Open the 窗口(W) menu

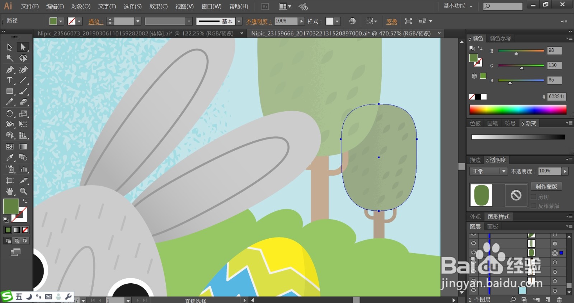[211, 6]
